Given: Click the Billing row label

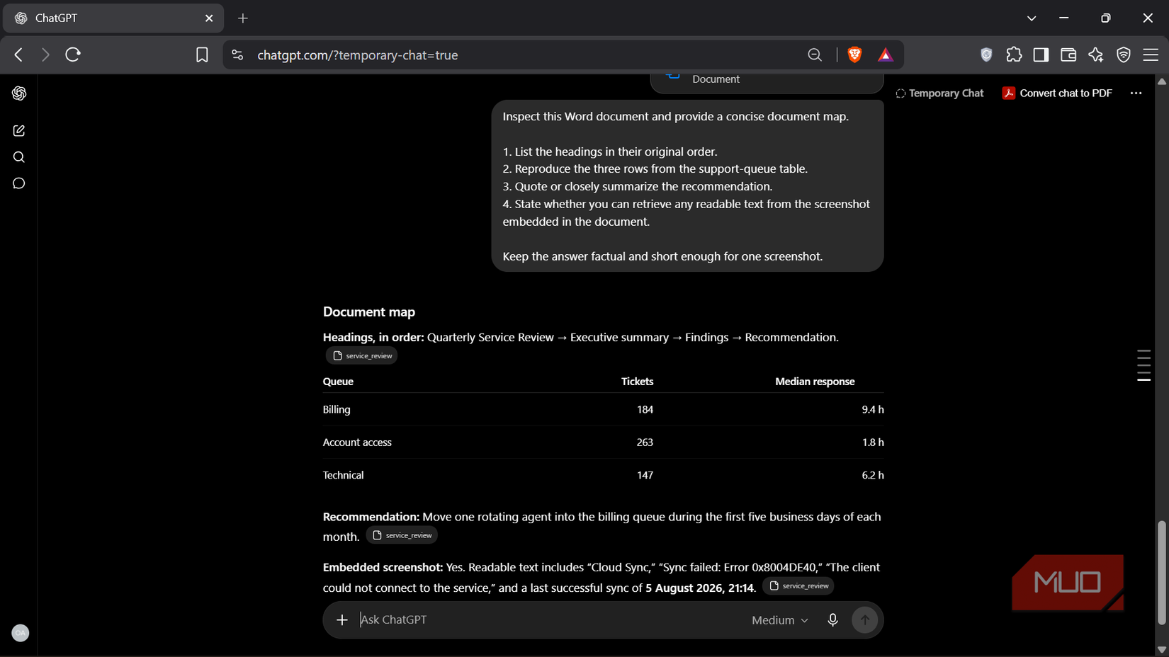Looking at the screenshot, I should pos(337,410).
